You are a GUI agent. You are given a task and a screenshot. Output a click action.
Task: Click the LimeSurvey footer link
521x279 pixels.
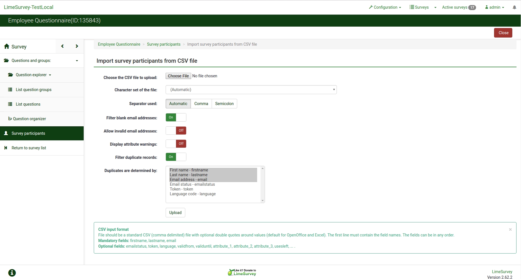(502, 272)
